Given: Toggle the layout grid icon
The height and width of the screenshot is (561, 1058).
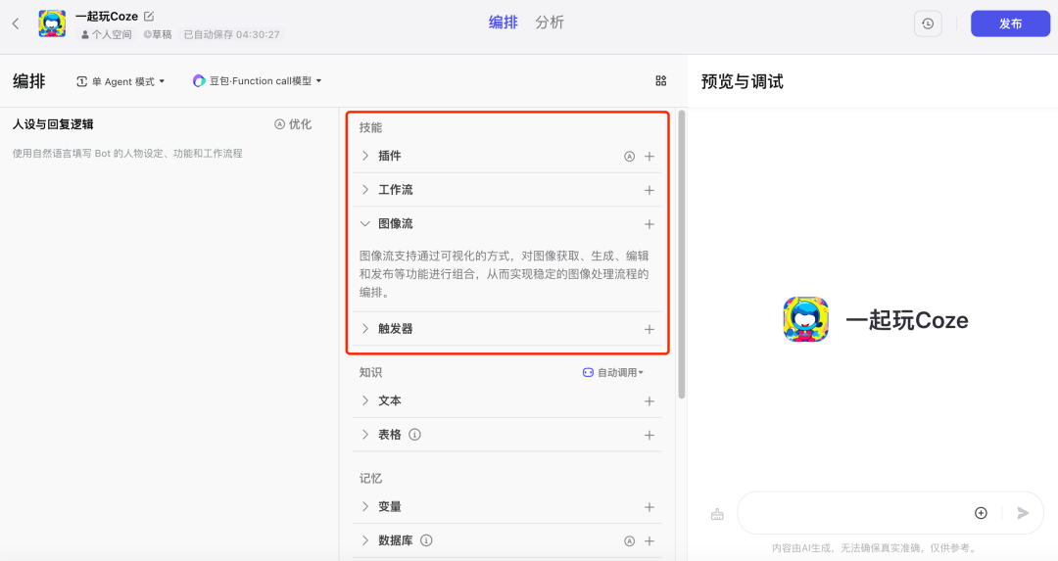Looking at the screenshot, I should 660,81.
